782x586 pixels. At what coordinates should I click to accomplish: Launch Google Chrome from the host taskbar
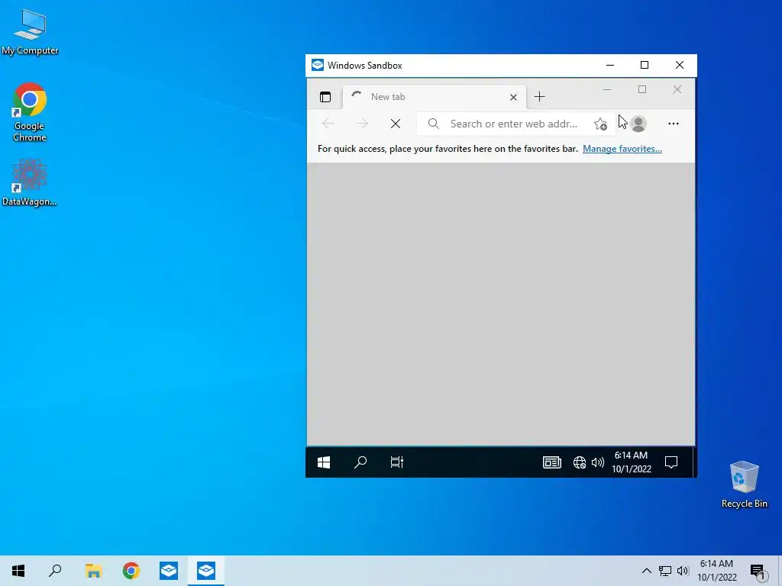(131, 571)
